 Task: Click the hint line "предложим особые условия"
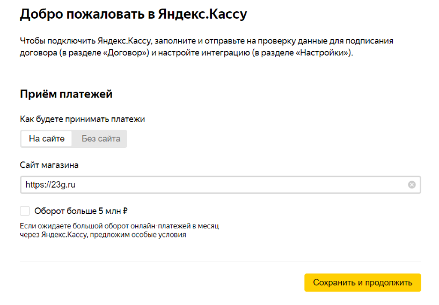coord(138,235)
